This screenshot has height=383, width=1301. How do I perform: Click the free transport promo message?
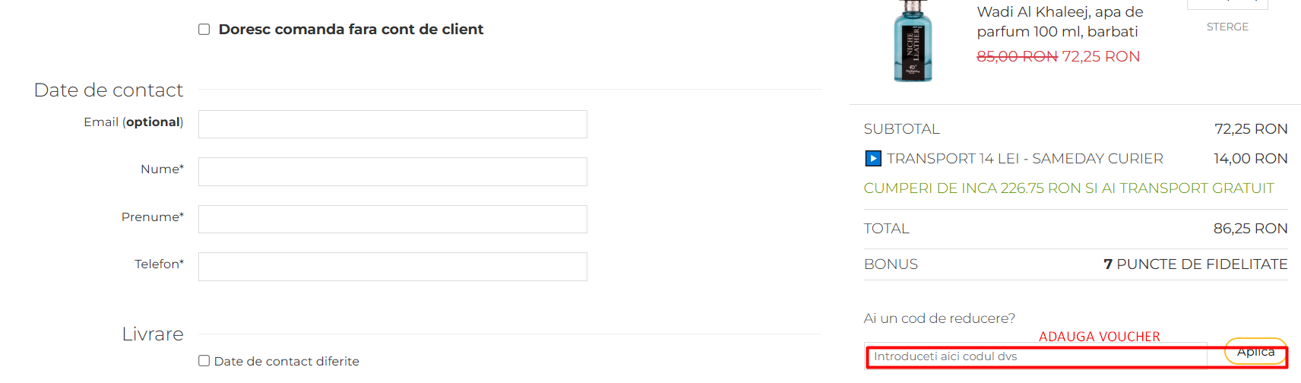click(x=1068, y=188)
